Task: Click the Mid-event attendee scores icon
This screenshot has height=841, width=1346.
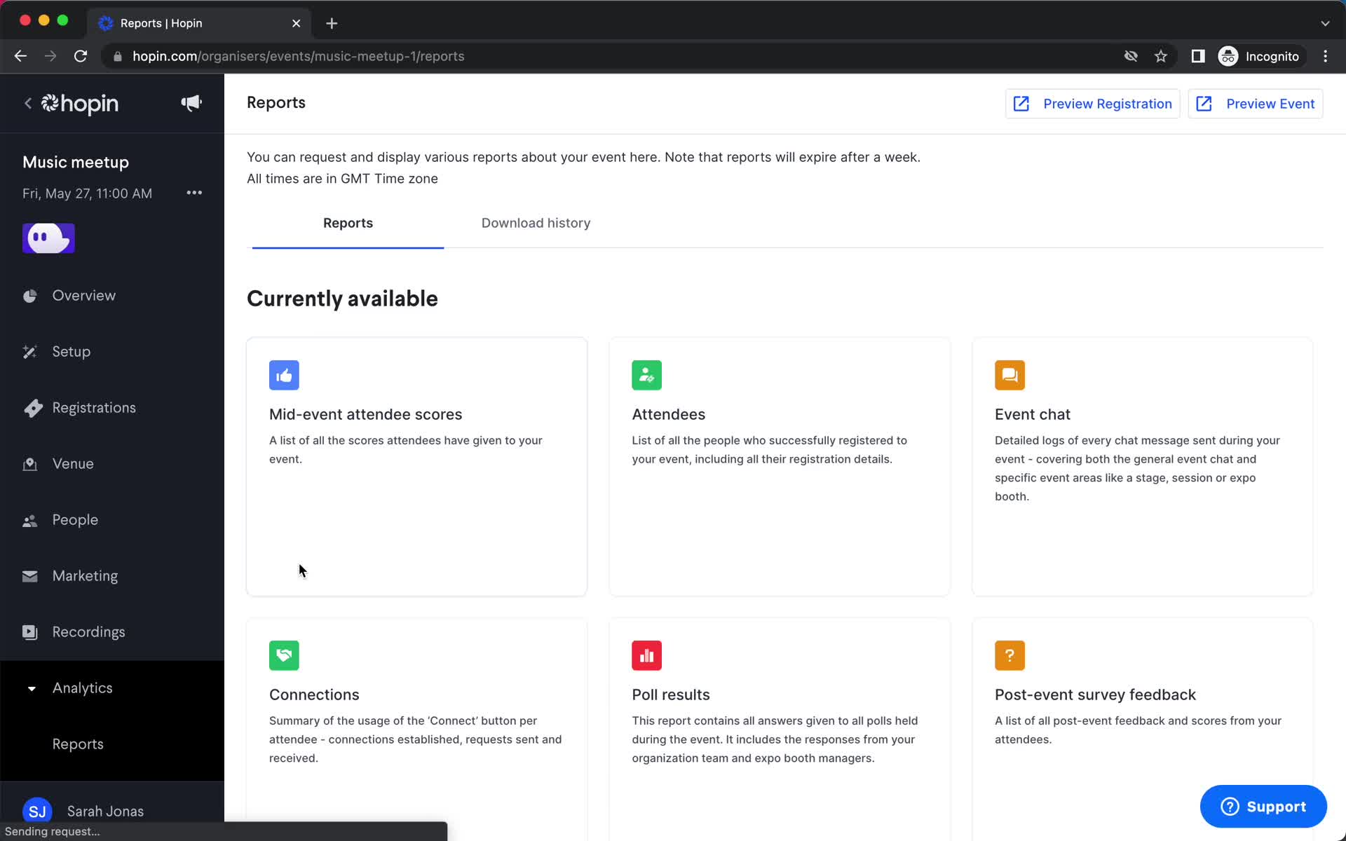Action: click(x=284, y=376)
